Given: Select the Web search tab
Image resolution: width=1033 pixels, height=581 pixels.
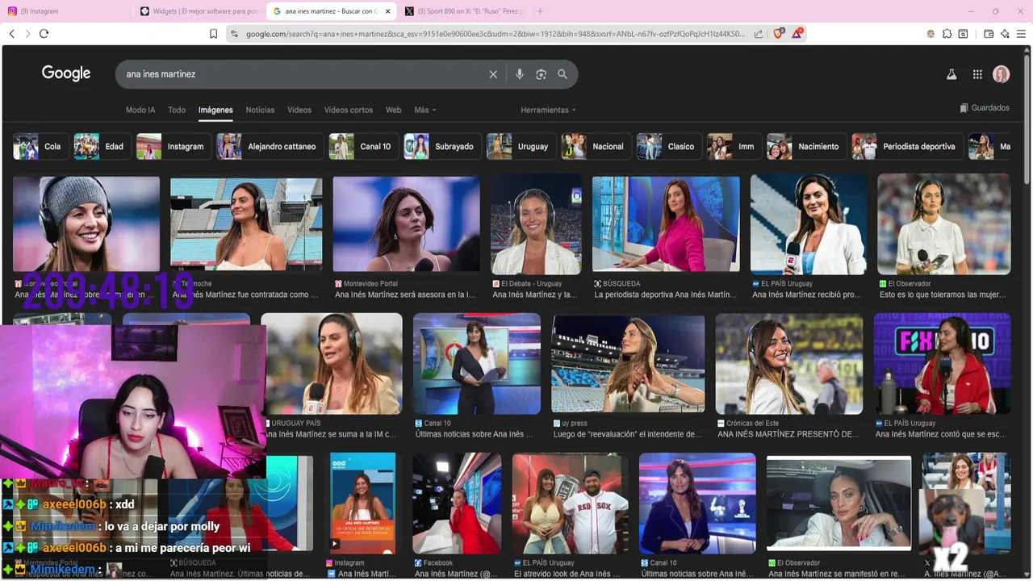Looking at the screenshot, I should [393, 110].
